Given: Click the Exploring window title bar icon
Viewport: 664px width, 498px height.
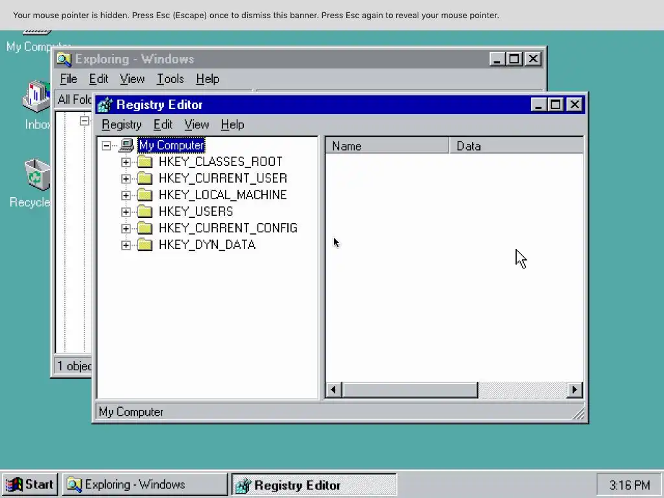Looking at the screenshot, I should 64,59.
